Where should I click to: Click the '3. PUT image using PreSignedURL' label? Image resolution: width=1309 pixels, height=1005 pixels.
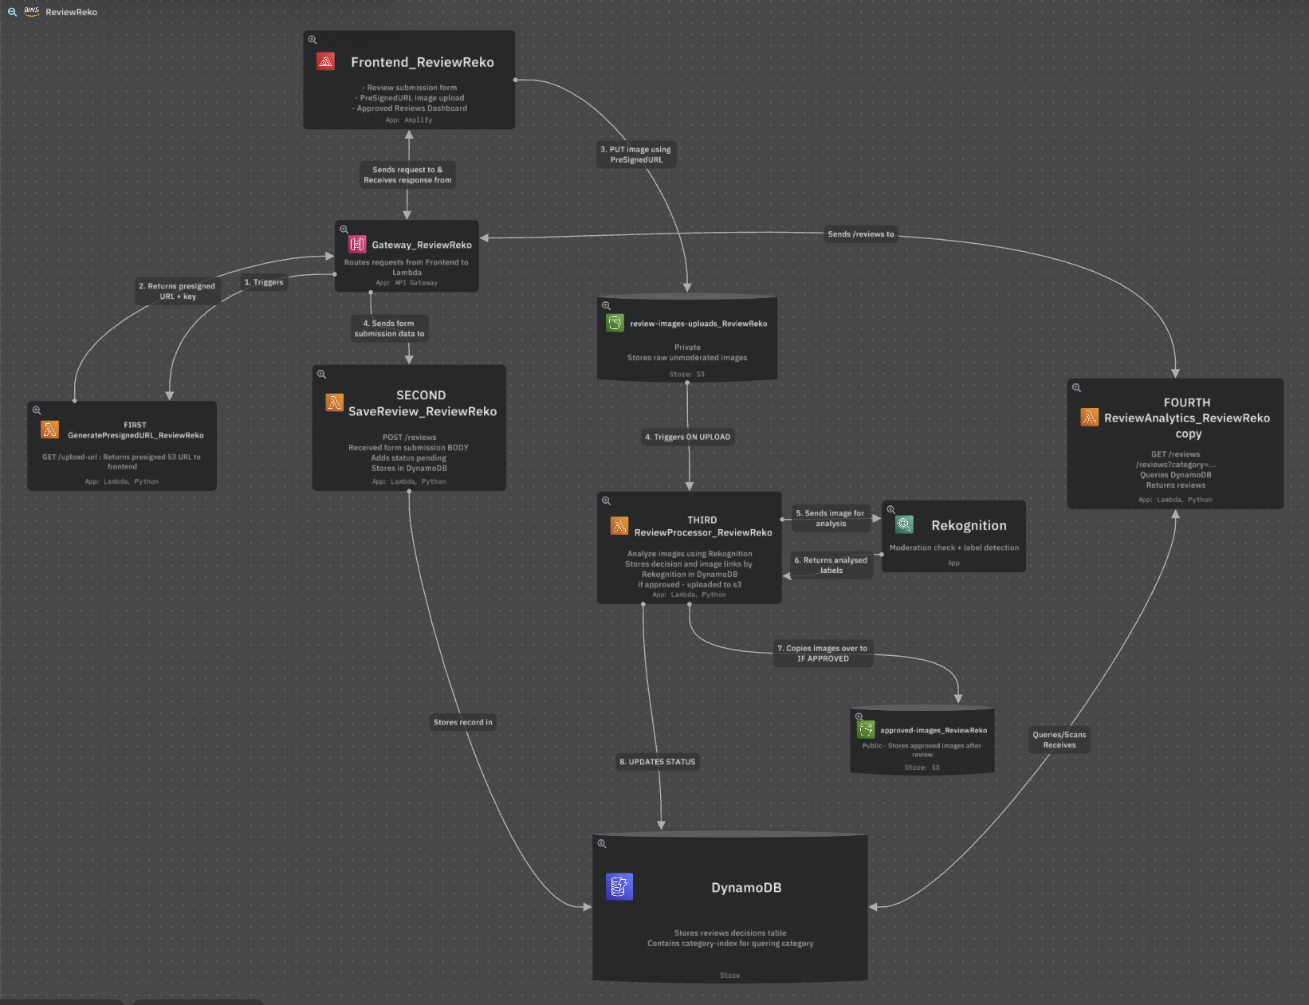[636, 155]
